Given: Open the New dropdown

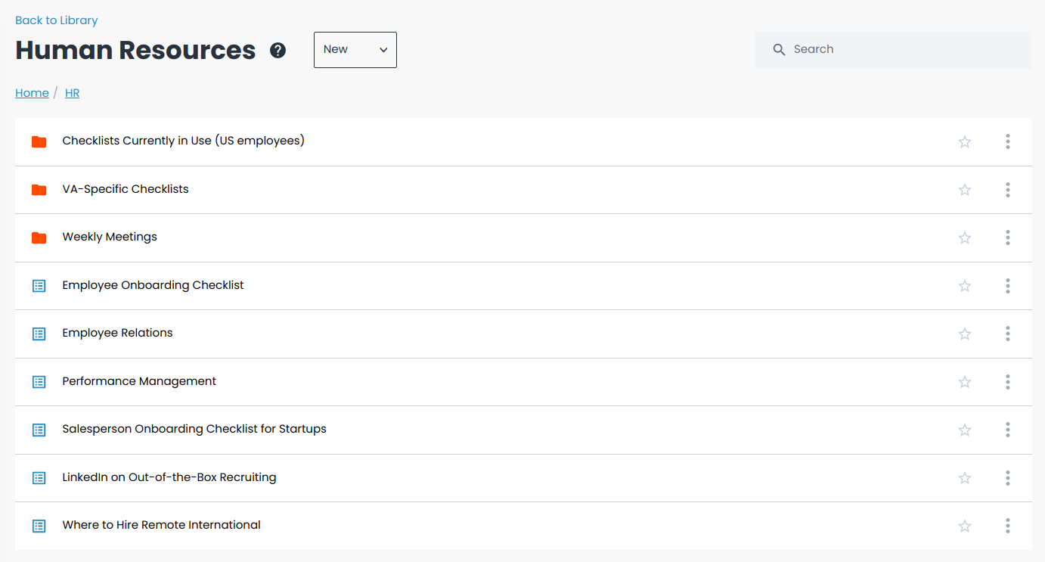Looking at the screenshot, I should pyautogui.click(x=355, y=50).
